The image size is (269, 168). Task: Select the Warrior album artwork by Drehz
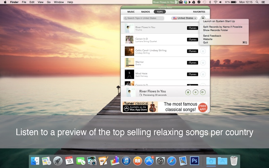[129, 63]
